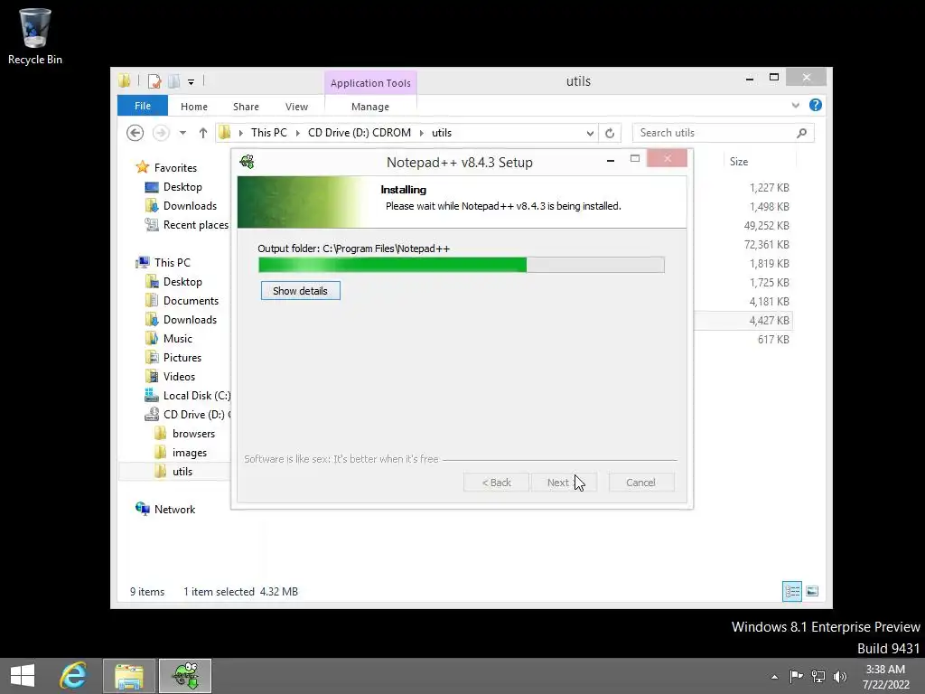The height and width of the screenshot is (694, 925).
Task: Show hidden tray icons arrow
Action: [774, 677]
